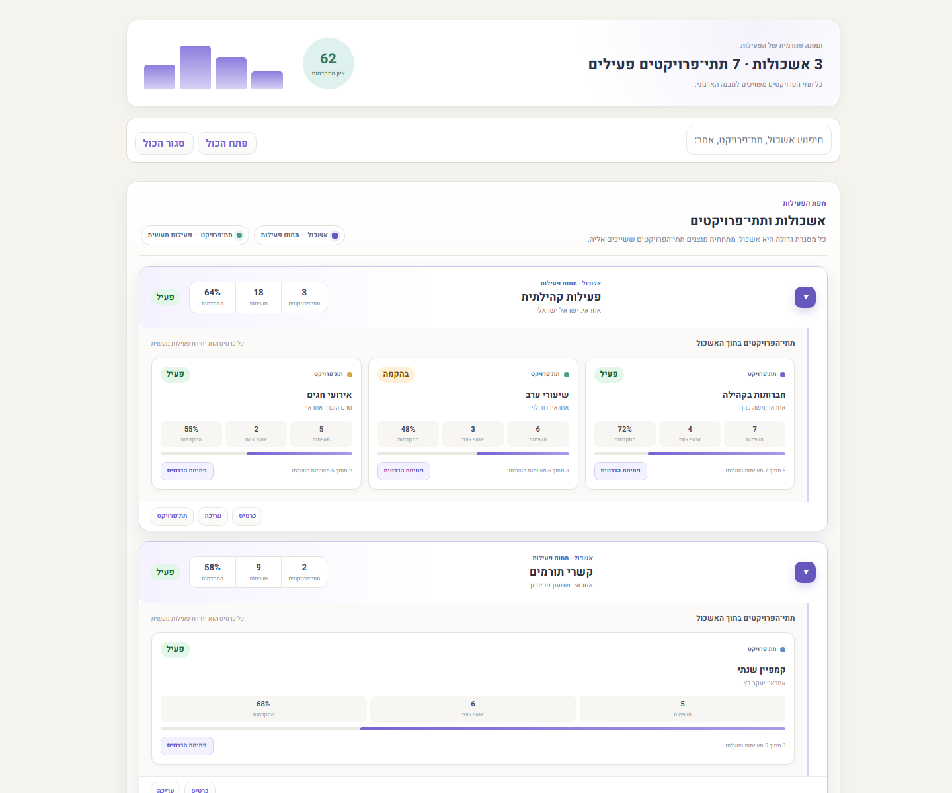Focus the cluster and sub-project search field

coord(759,140)
